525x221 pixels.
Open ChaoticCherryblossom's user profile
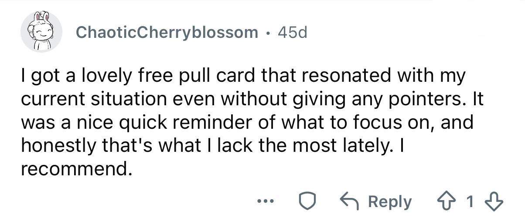pyautogui.click(x=167, y=32)
